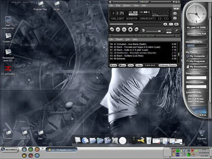The image size is (212, 159).
Task: Open My Documents in the sidebar
Action: [196, 67]
